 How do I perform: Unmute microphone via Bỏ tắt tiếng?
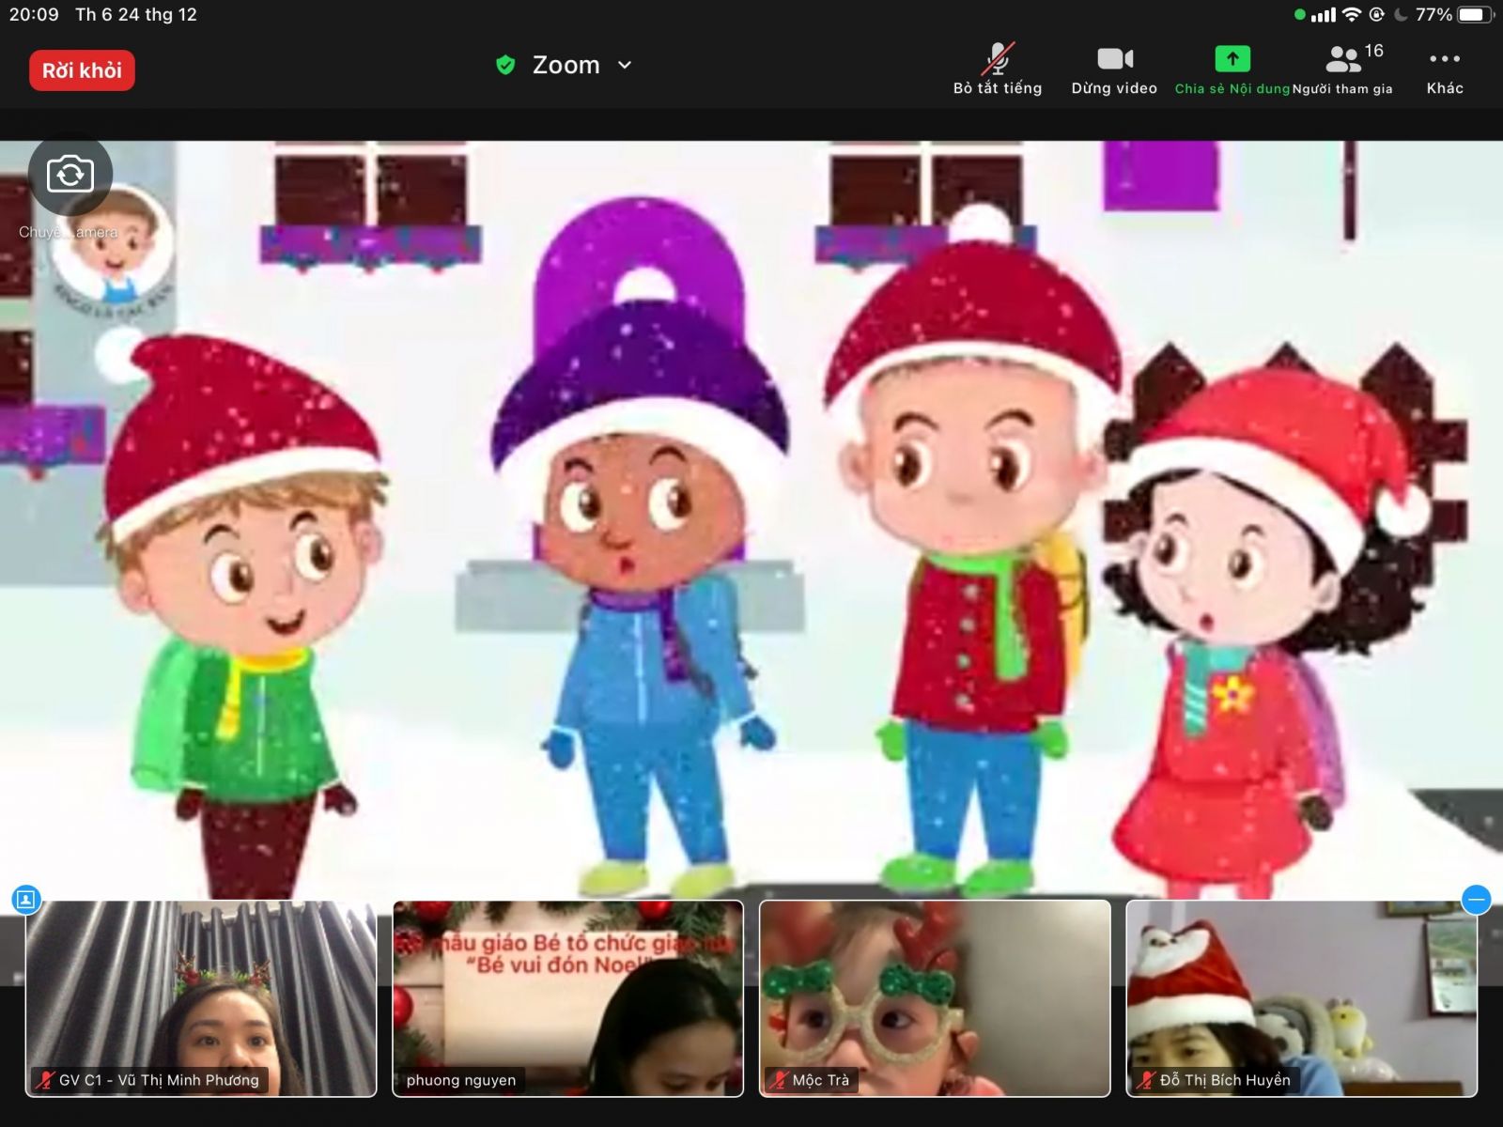[997, 69]
